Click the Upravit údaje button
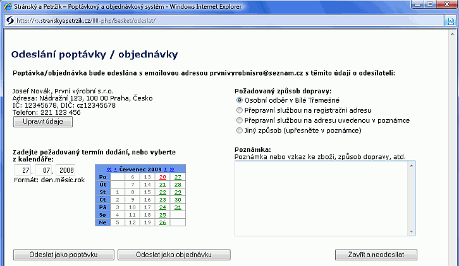This screenshot has height=266, width=459. [x=43, y=122]
